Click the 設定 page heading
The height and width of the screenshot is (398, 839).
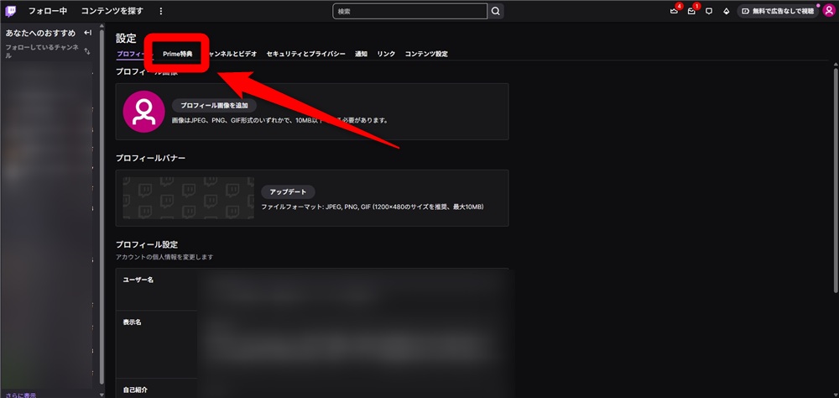(126, 38)
